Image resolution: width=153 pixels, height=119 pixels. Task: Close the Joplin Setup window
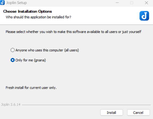[x=146, y=3]
